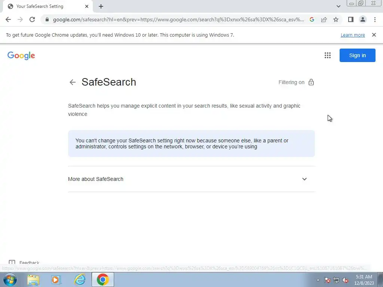Click the Filtering on label

click(x=291, y=82)
